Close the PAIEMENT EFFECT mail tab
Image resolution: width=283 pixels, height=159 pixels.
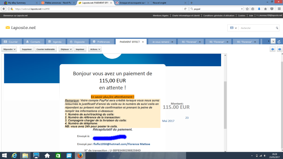coord(143,42)
